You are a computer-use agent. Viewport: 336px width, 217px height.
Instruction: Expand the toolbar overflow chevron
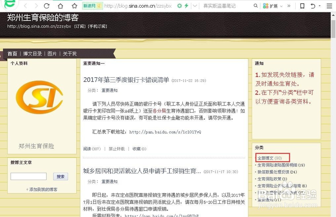pos(289,6)
